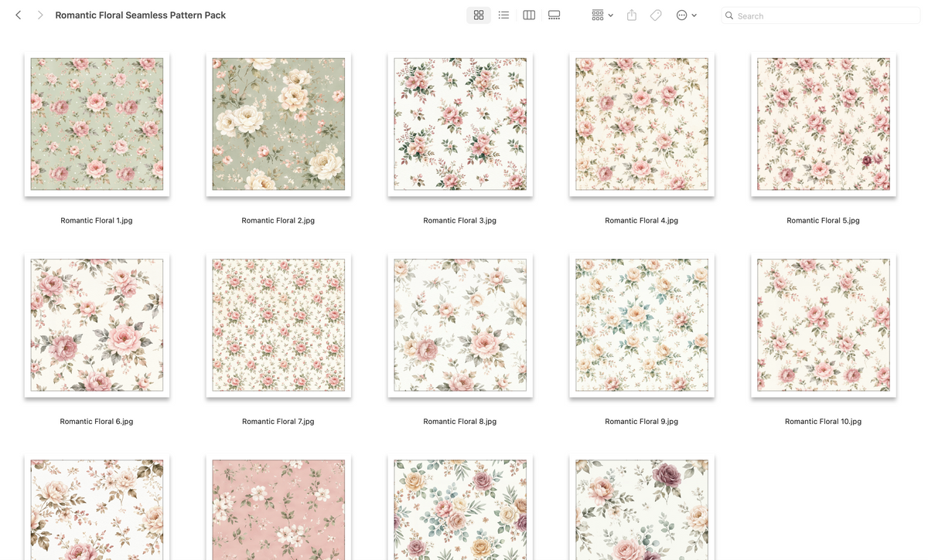928x560 pixels.
Task: Select the pink-background floral thumbnail in the bottom row
Action: pyautogui.click(x=278, y=507)
